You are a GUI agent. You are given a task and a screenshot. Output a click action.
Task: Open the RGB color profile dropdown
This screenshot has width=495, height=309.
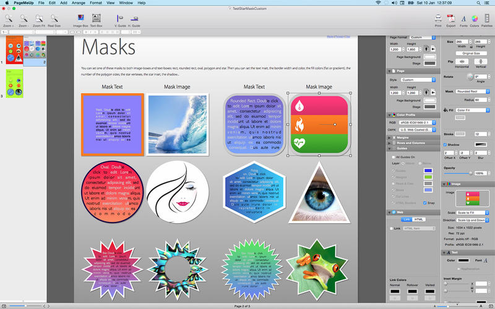(417, 122)
